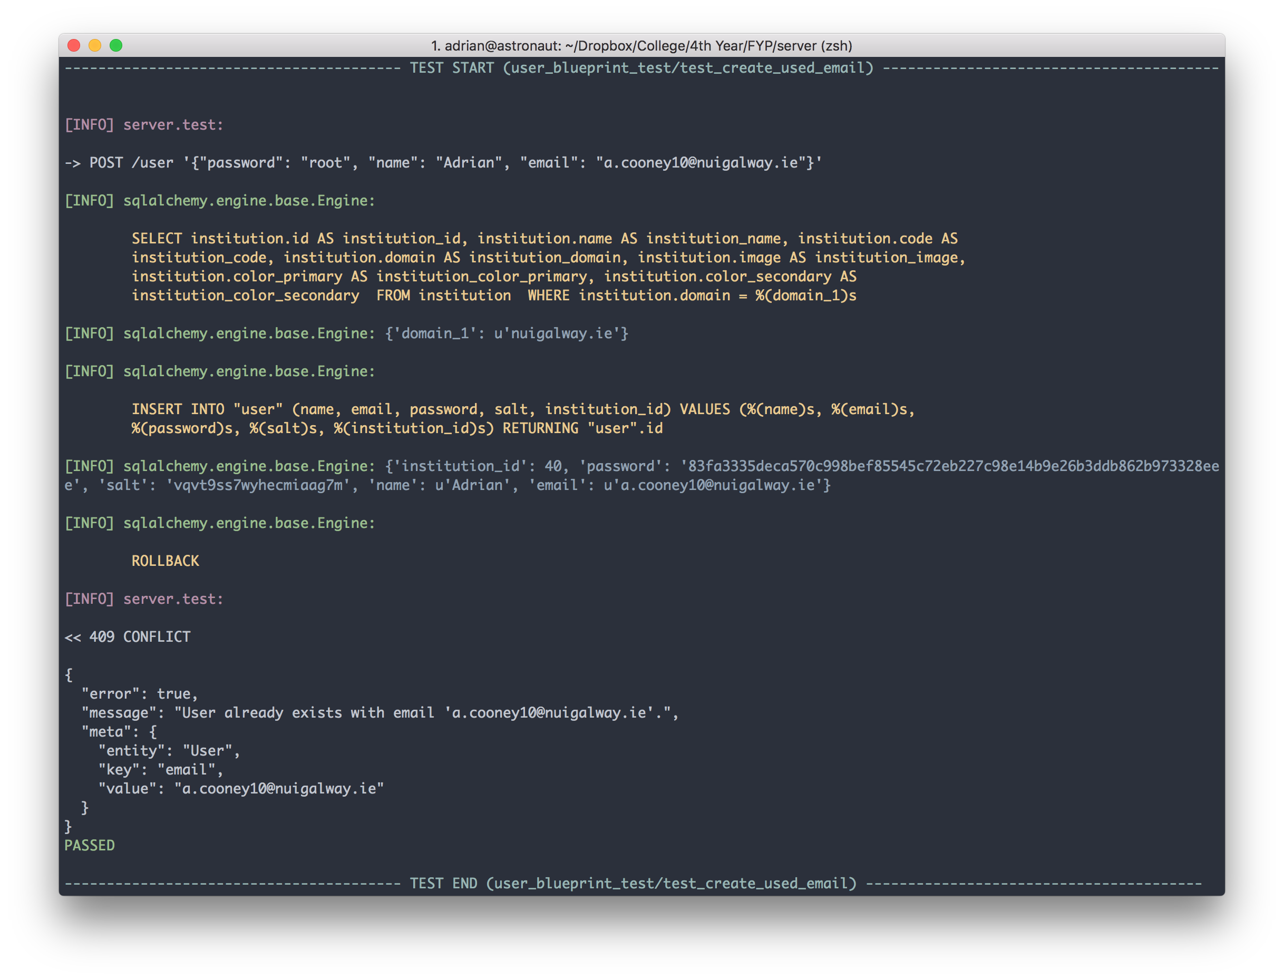Click the SELECT institution.id query line
This screenshot has height=980, width=1284.
pyautogui.click(x=544, y=239)
